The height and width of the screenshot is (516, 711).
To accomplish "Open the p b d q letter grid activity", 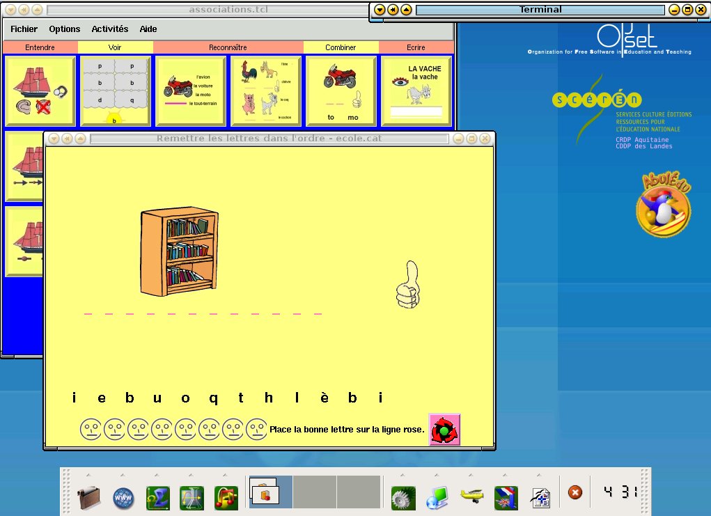I will 116,91.
